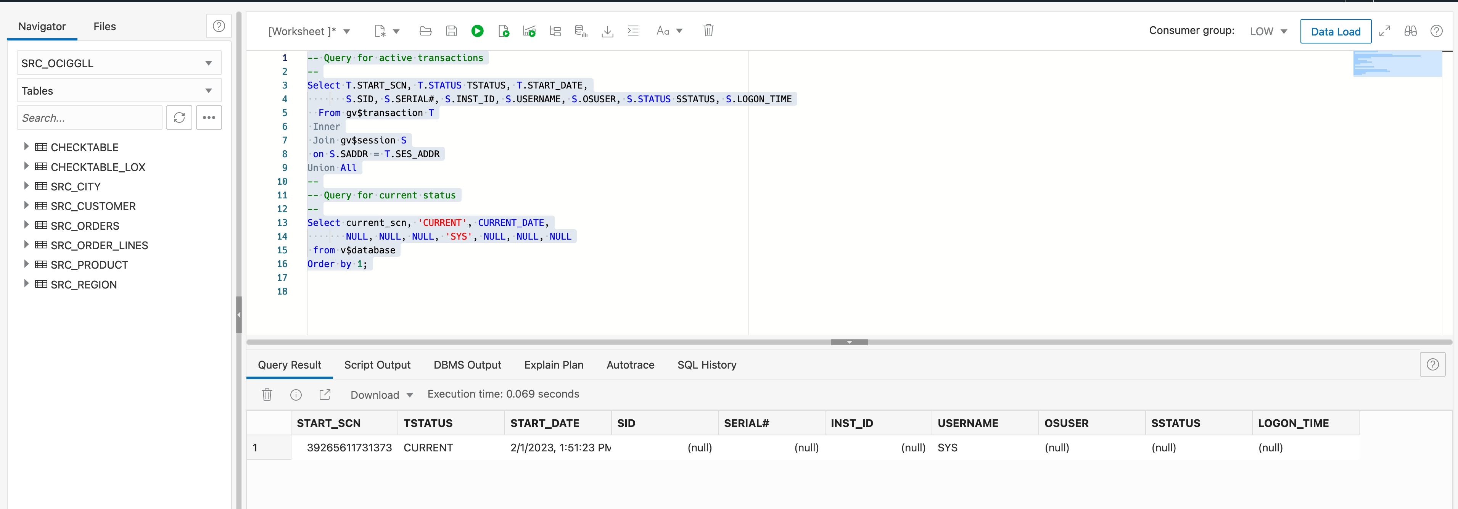This screenshot has height=509, width=1458.
Task: Discard query results via the trash icon
Action: (x=267, y=395)
